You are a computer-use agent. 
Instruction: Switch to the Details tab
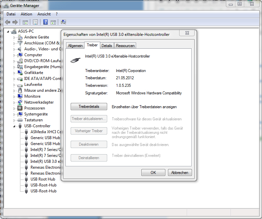click(107, 46)
